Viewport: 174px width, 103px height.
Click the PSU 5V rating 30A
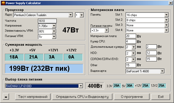130,86
